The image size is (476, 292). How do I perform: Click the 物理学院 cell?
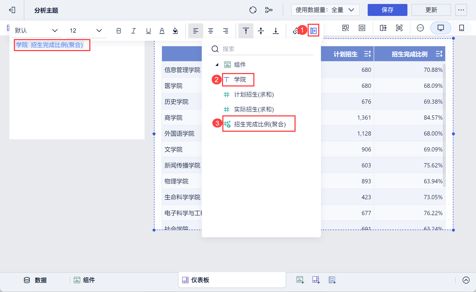point(176,181)
